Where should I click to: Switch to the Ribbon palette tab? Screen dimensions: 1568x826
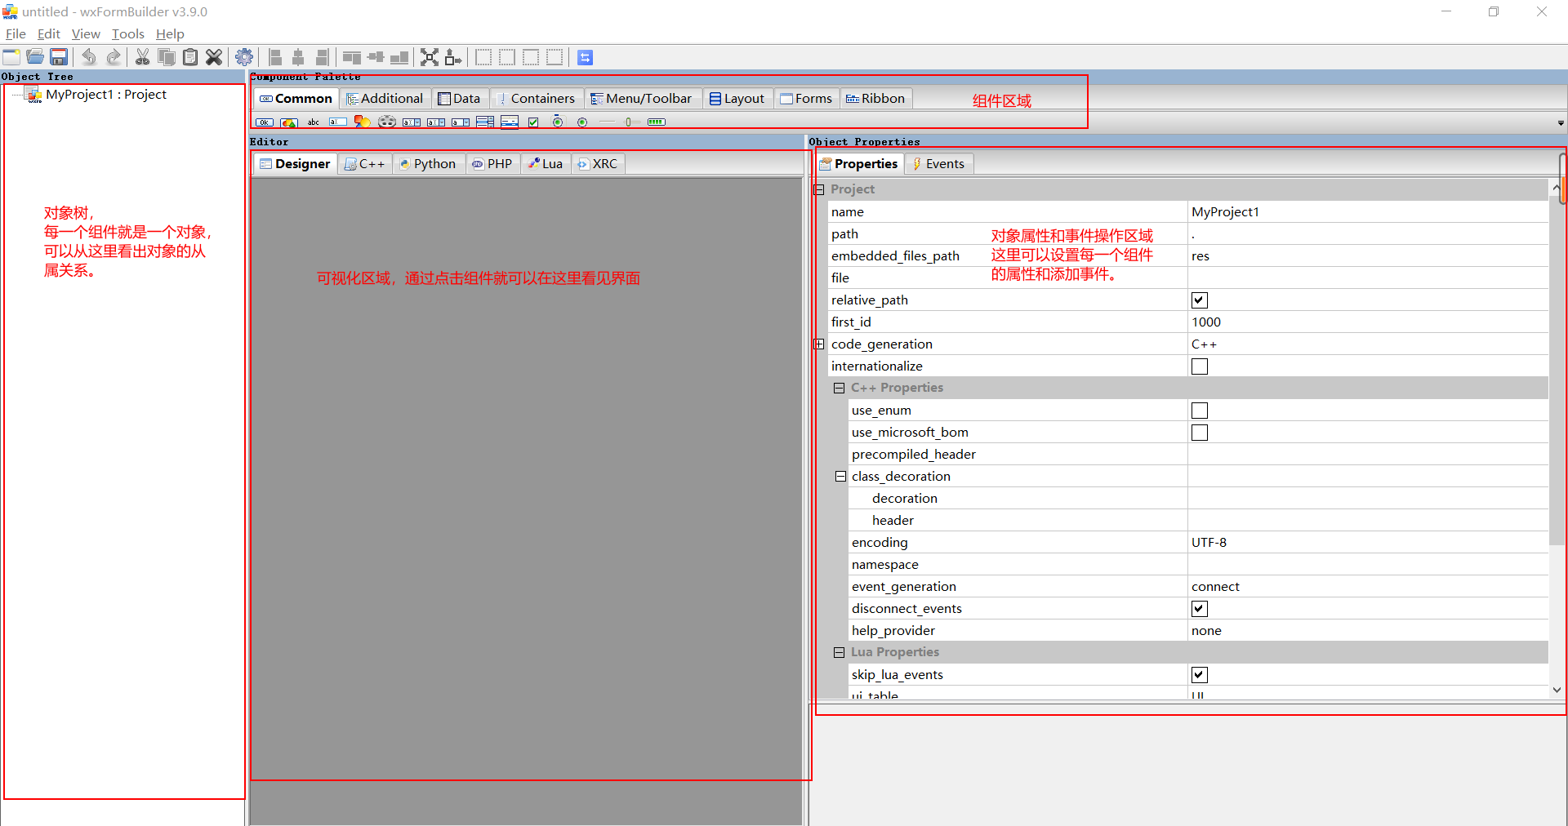coord(875,98)
